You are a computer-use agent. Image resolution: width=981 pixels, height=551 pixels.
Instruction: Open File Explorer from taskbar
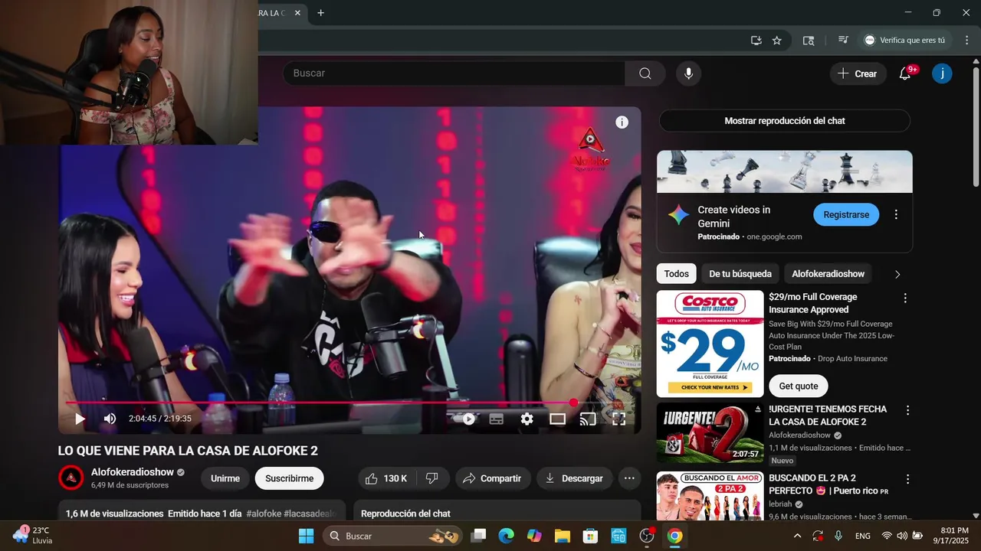click(x=563, y=536)
